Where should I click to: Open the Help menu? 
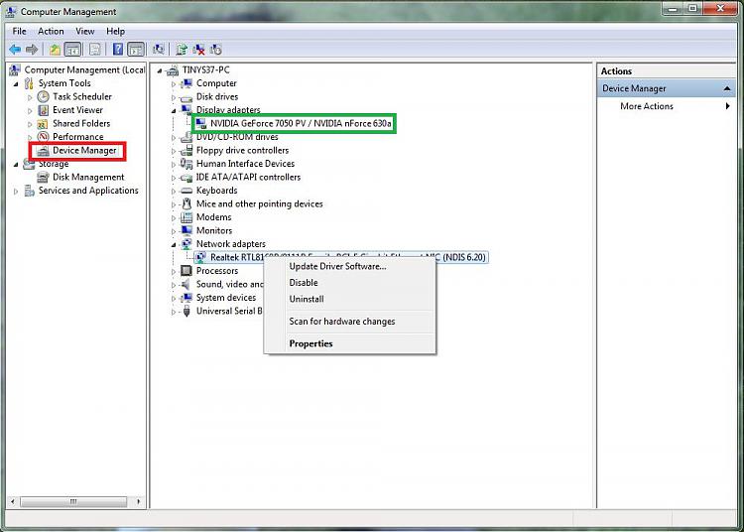tap(115, 31)
